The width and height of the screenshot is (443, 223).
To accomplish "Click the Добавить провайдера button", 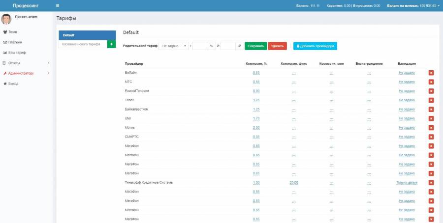I will pyautogui.click(x=315, y=46).
